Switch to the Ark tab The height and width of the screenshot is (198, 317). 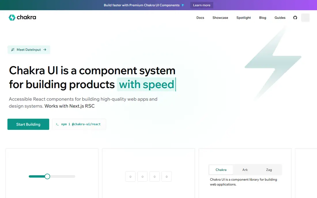click(245, 170)
